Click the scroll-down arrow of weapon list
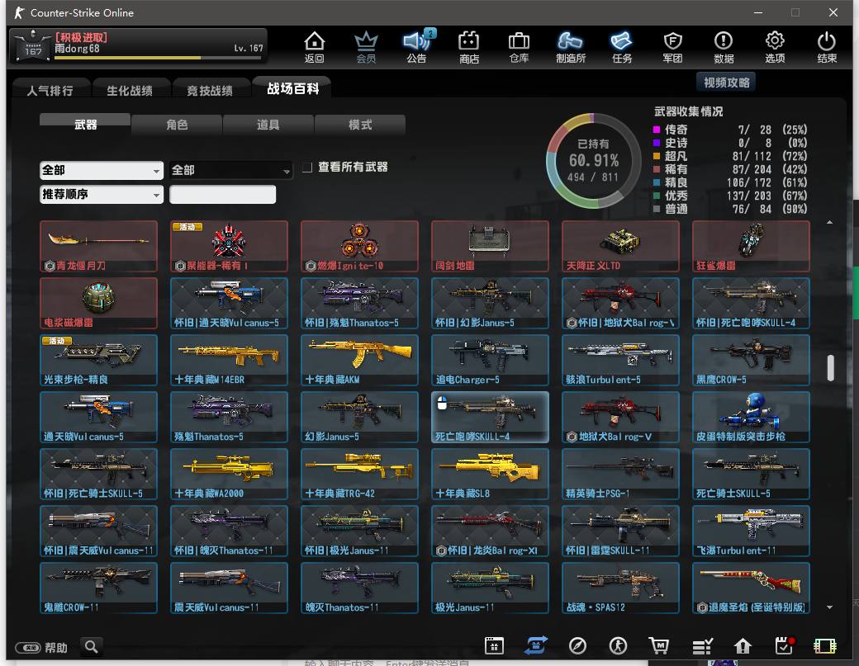This screenshot has height=666, width=859. tap(830, 607)
